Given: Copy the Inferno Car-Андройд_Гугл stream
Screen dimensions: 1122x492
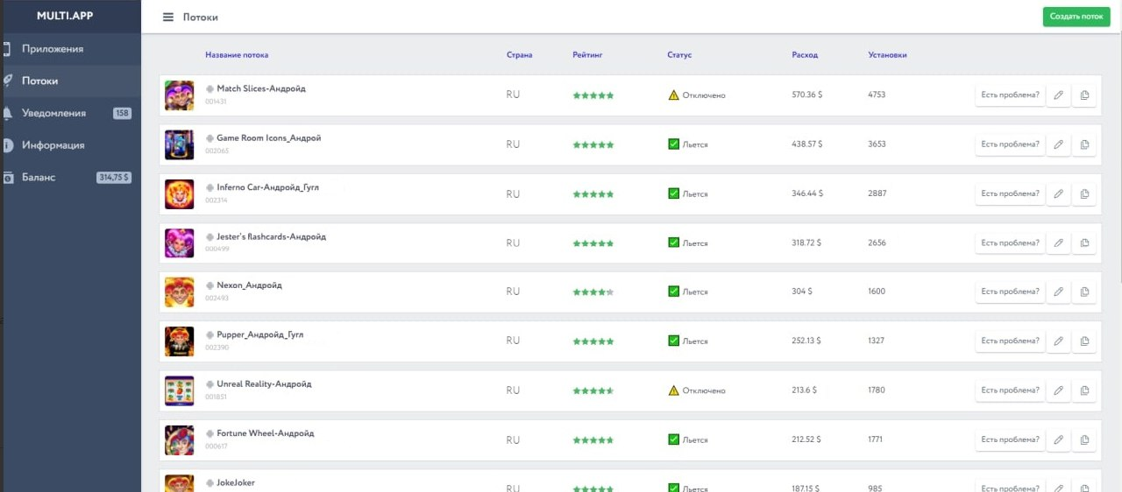Looking at the screenshot, I should (x=1084, y=193).
